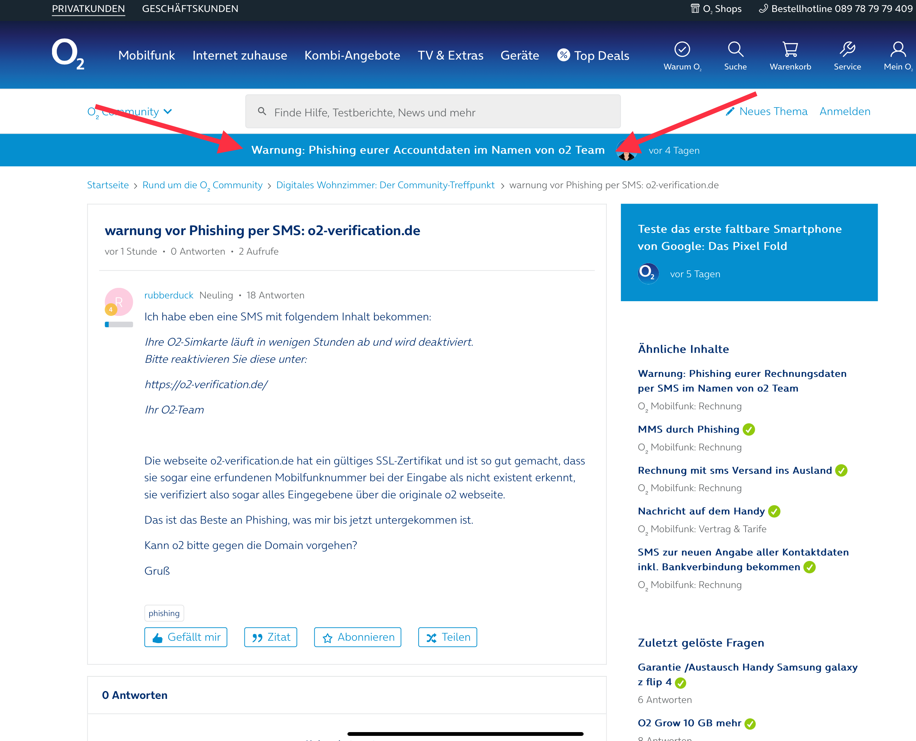Go to Startseite breadcrumb
The image size is (916, 741).
pyautogui.click(x=108, y=185)
